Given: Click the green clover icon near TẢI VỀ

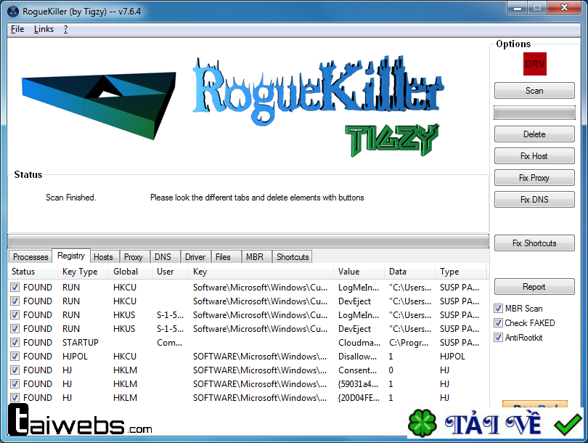Looking at the screenshot, I should tap(422, 422).
